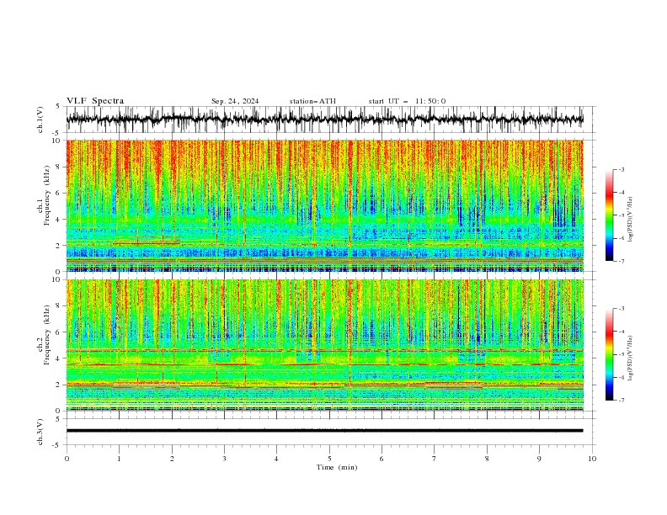Click the "-7" tick on ch.2 color bar
This screenshot has width=667, height=515.
coord(621,400)
